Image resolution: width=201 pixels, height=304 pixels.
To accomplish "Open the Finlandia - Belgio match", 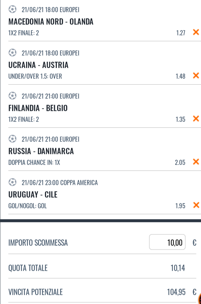I will pyautogui.click(x=38, y=108).
